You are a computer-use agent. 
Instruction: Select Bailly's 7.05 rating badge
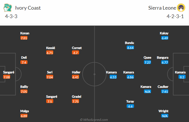pos(24,91)
